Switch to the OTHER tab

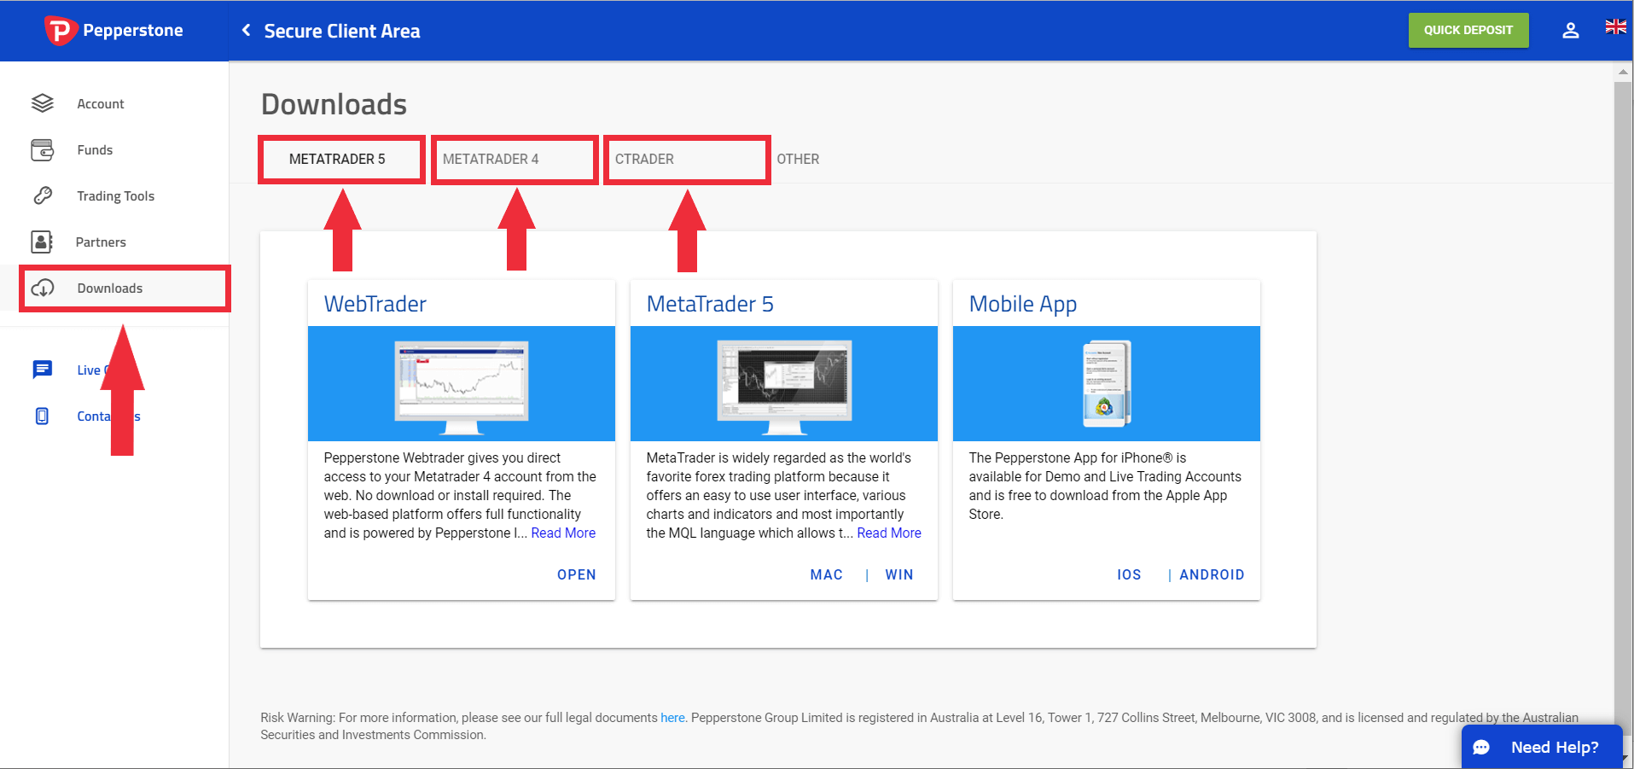tap(798, 159)
